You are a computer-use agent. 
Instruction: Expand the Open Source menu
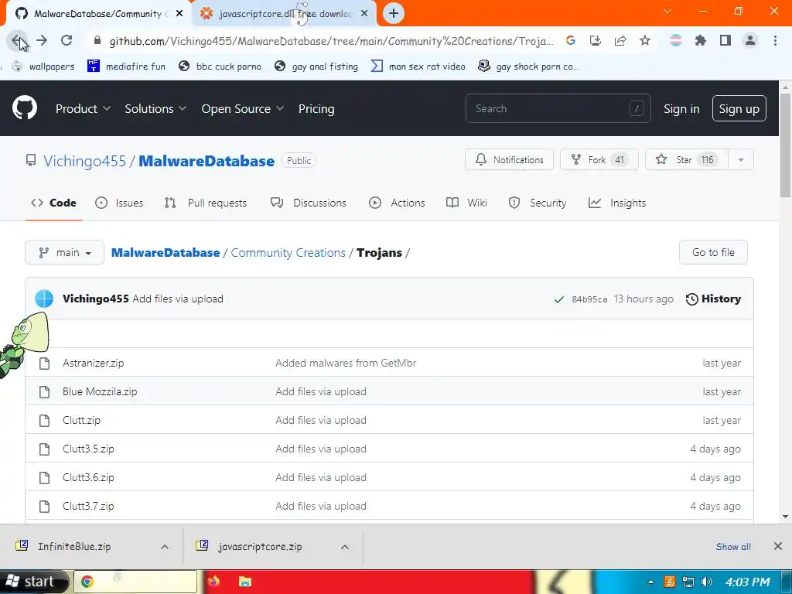(242, 108)
